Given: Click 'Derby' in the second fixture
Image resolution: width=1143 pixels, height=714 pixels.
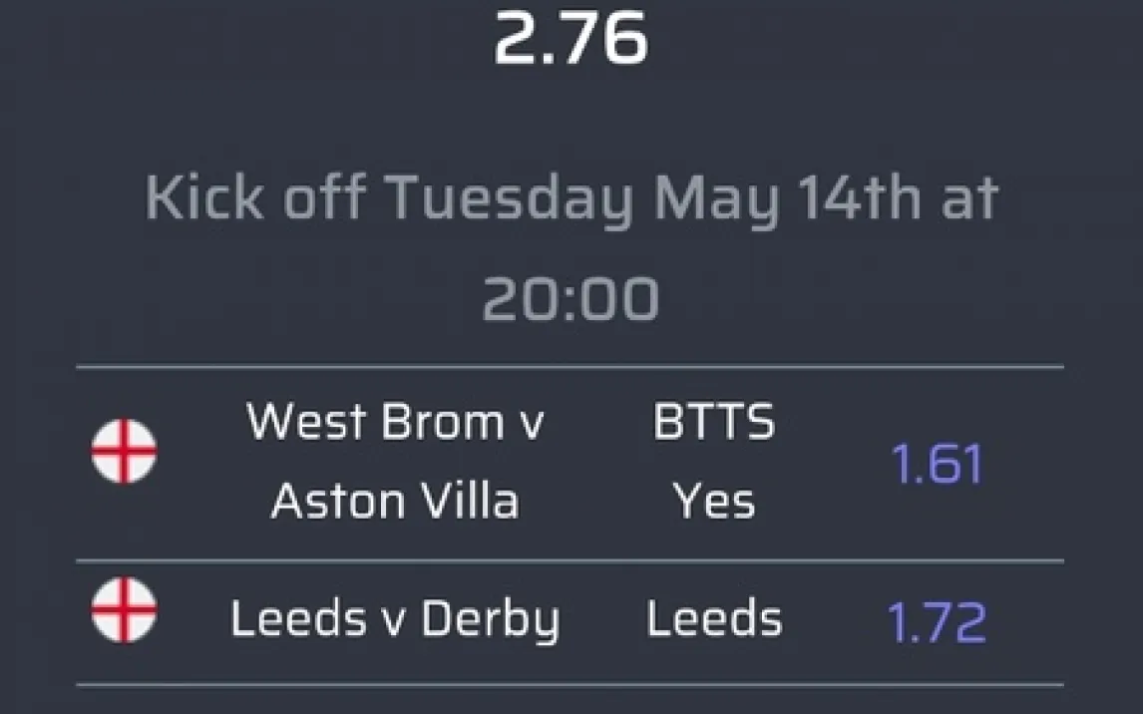Looking at the screenshot, I should 490,619.
